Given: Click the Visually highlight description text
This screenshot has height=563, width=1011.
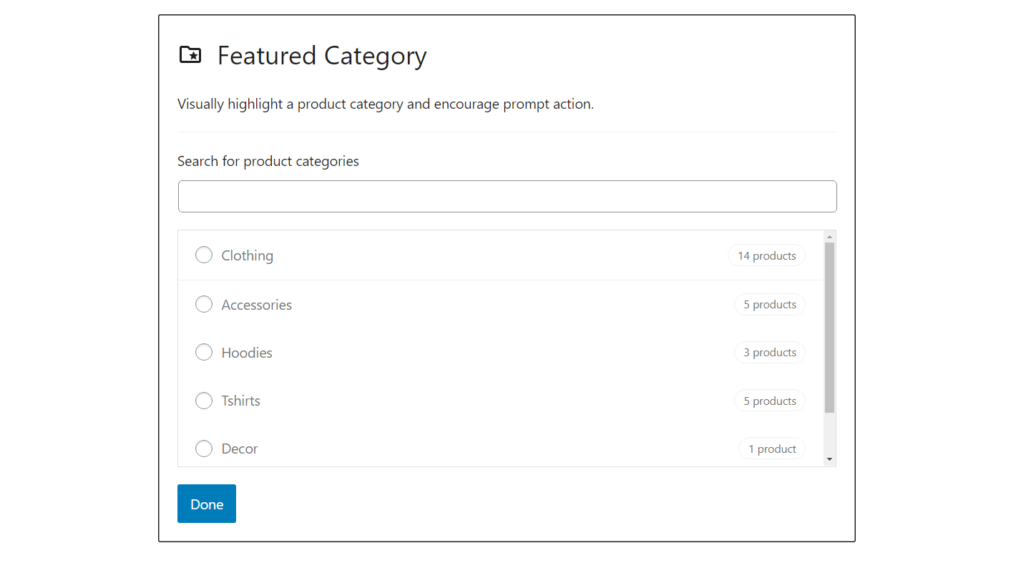Looking at the screenshot, I should point(386,104).
